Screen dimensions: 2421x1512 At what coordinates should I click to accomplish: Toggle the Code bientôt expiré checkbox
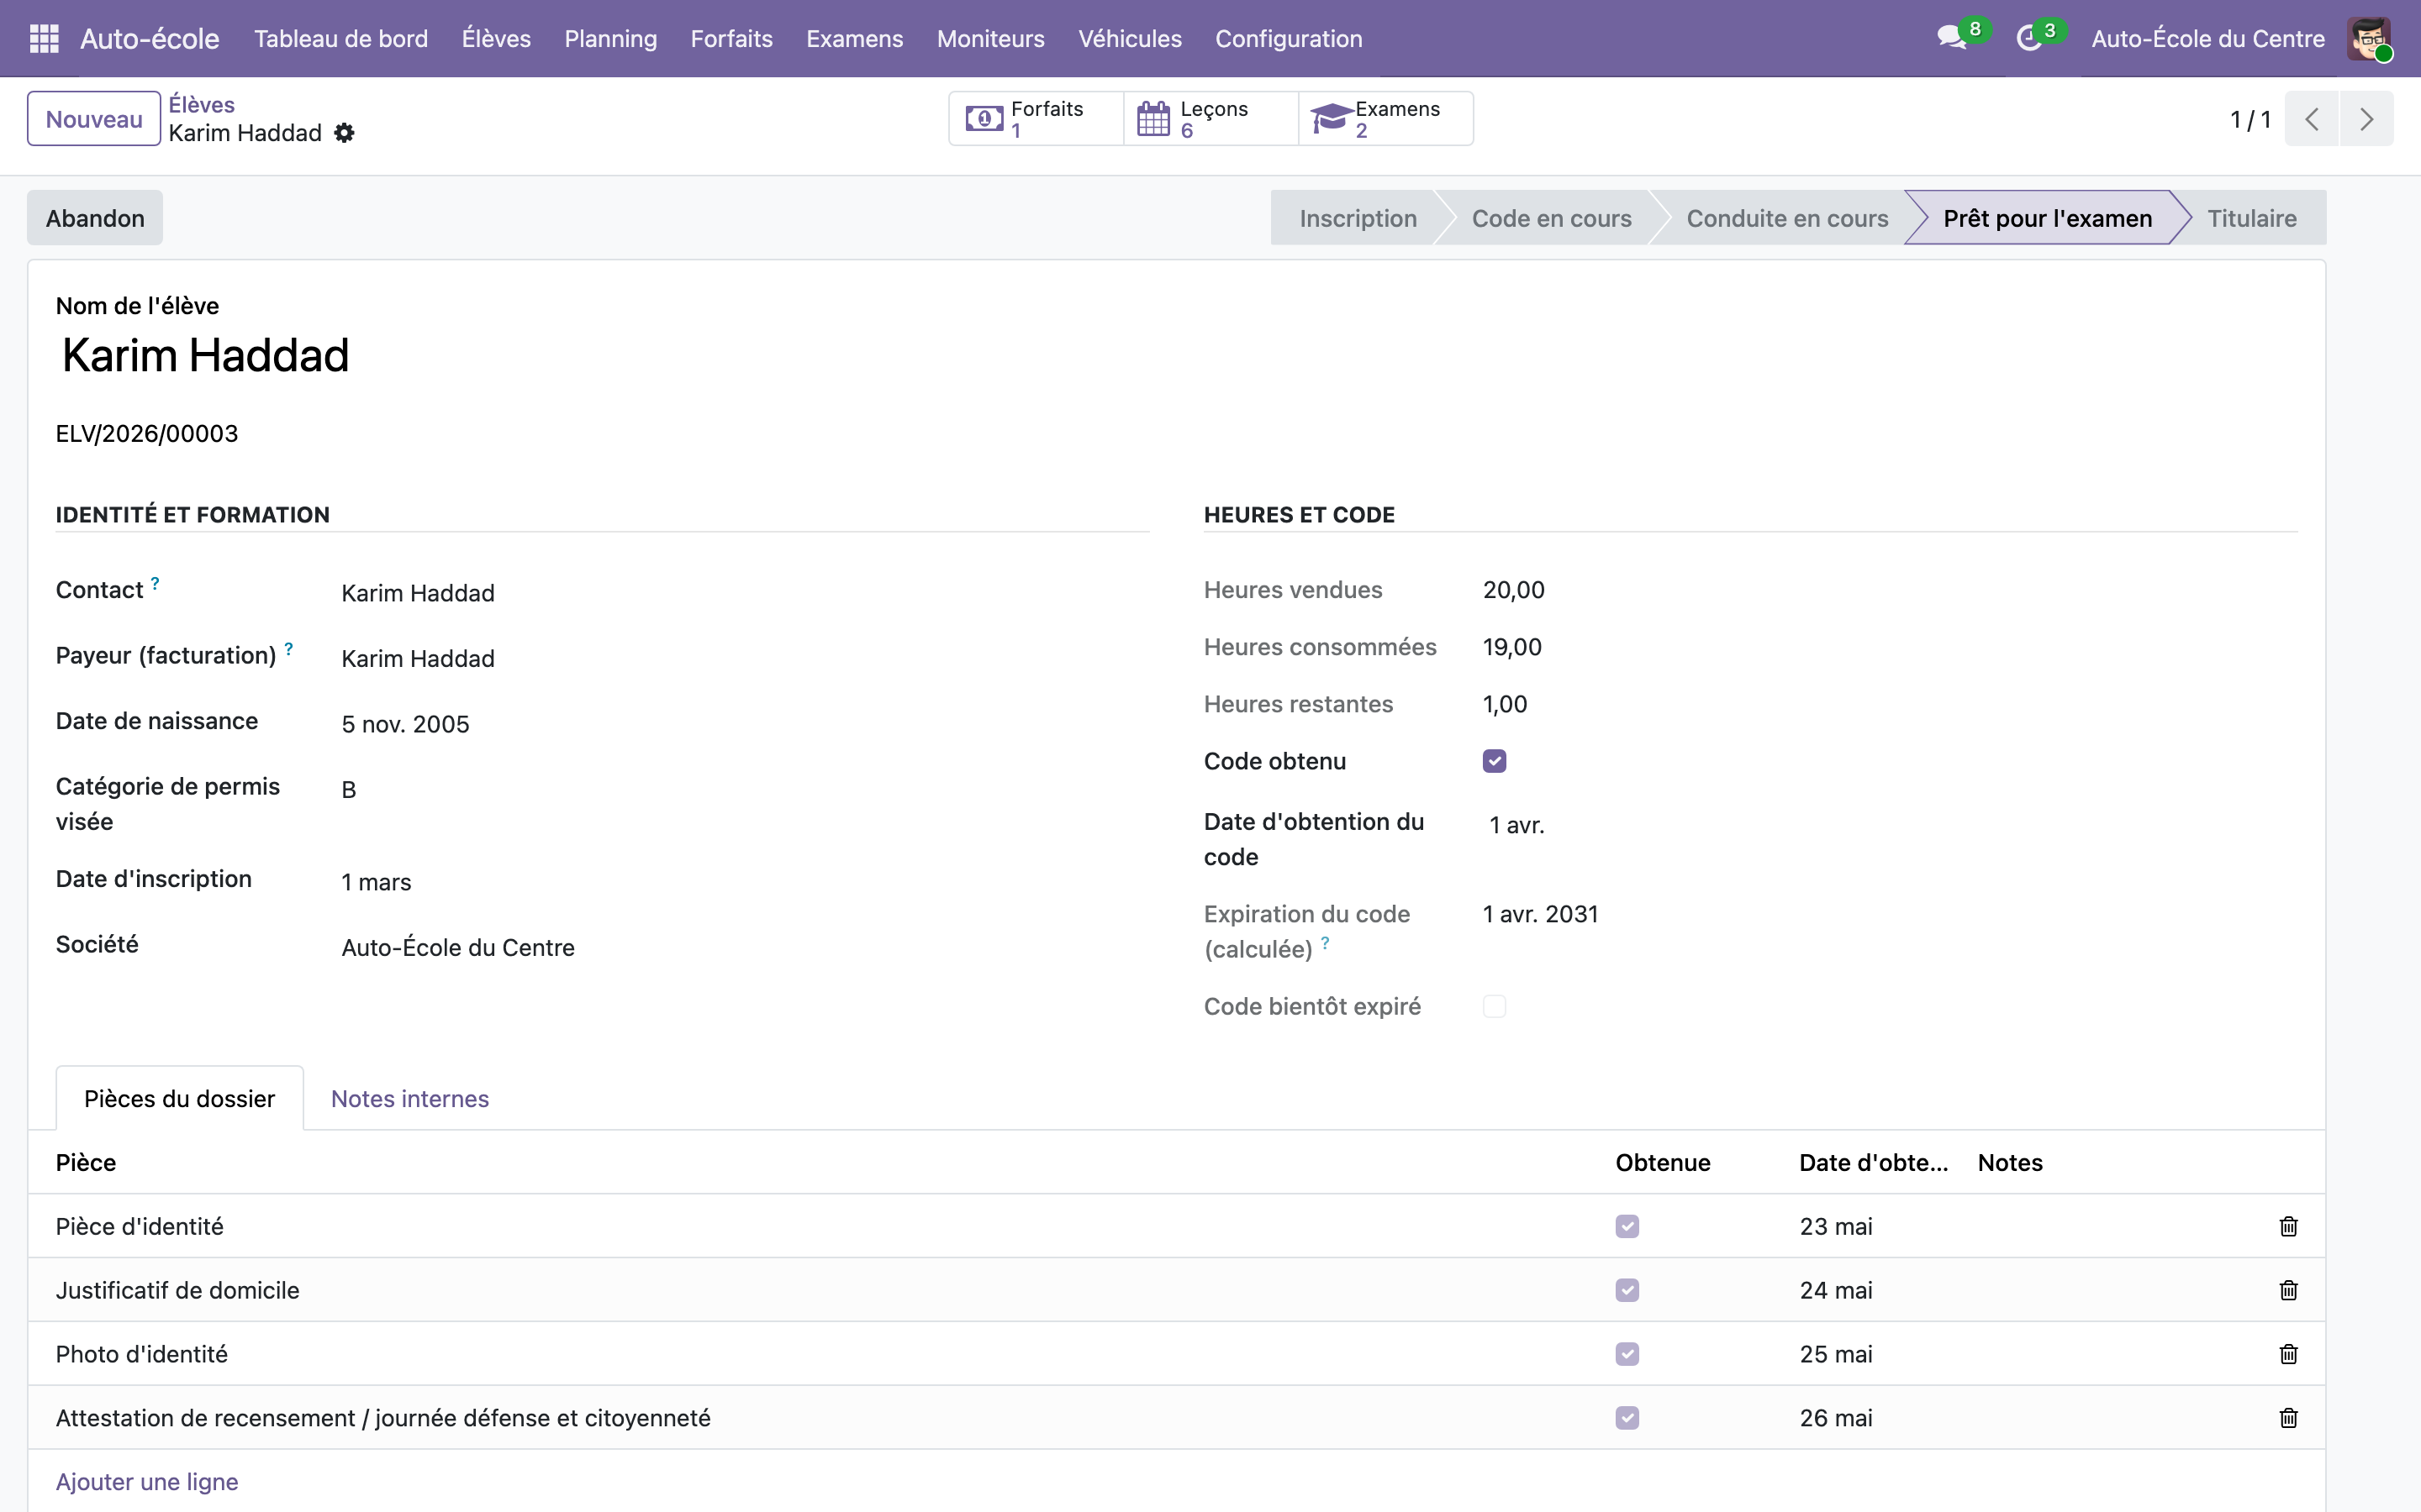[x=1494, y=1006]
